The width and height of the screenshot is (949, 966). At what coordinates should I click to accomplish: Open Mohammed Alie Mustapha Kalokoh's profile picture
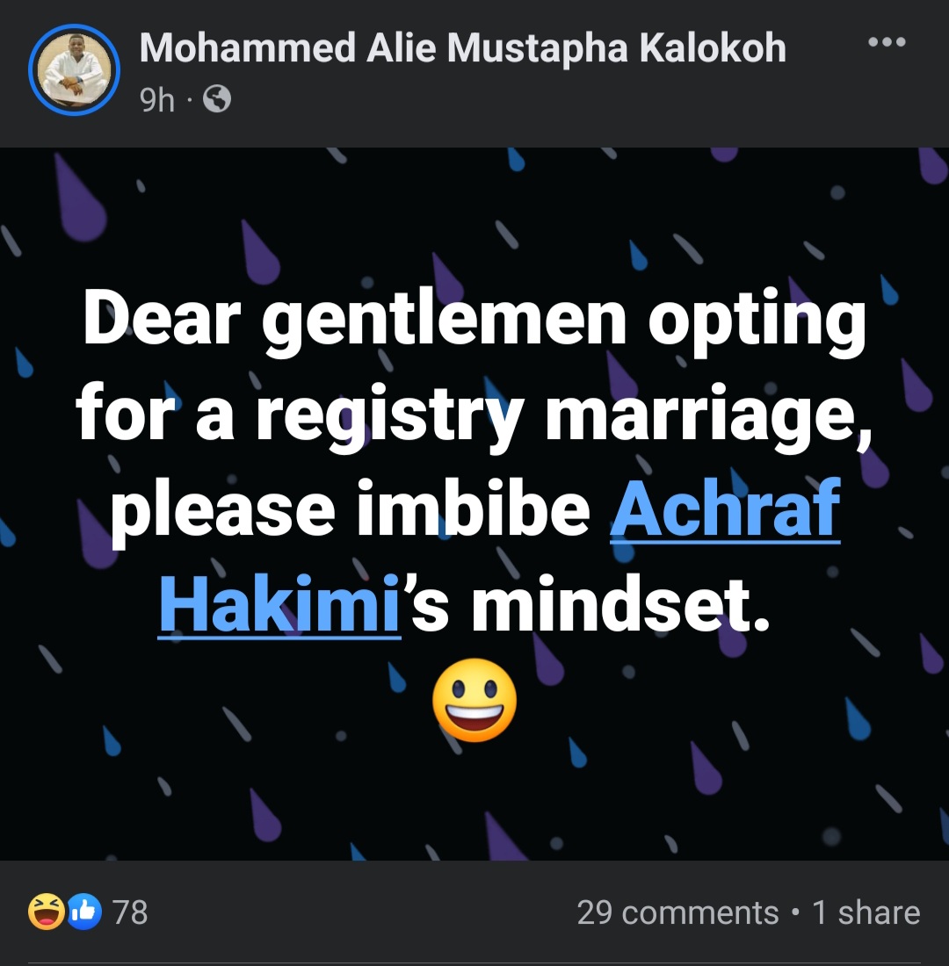click(x=74, y=68)
